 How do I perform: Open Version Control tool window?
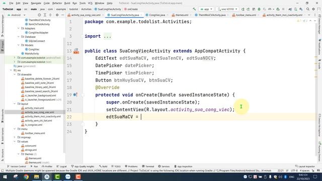[16, 166]
